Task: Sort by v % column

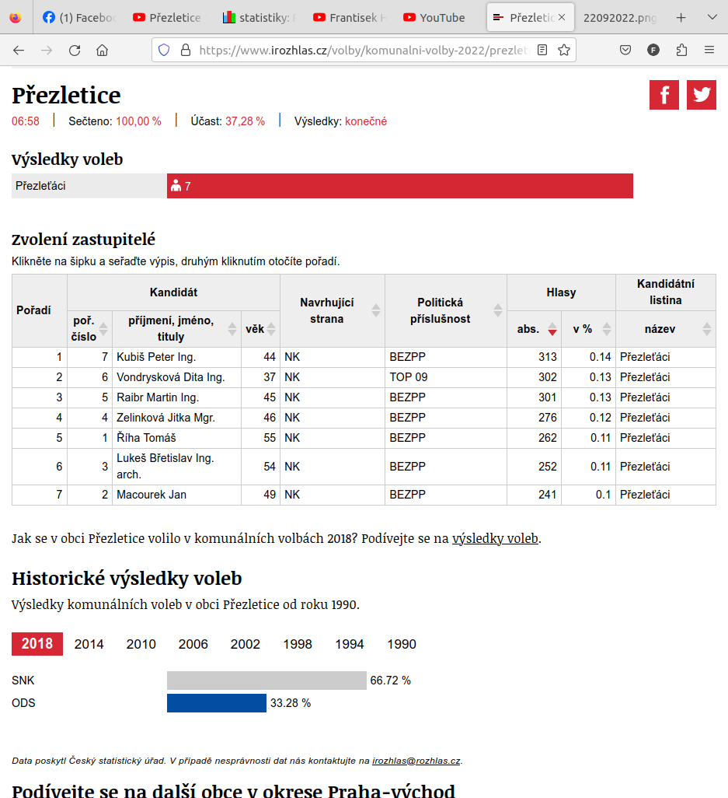Action: tap(607, 329)
